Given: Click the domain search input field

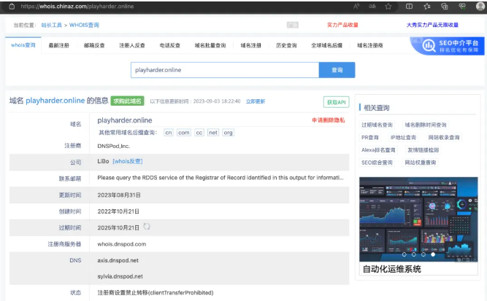Looking at the screenshot, I should [x=225, y=70].
